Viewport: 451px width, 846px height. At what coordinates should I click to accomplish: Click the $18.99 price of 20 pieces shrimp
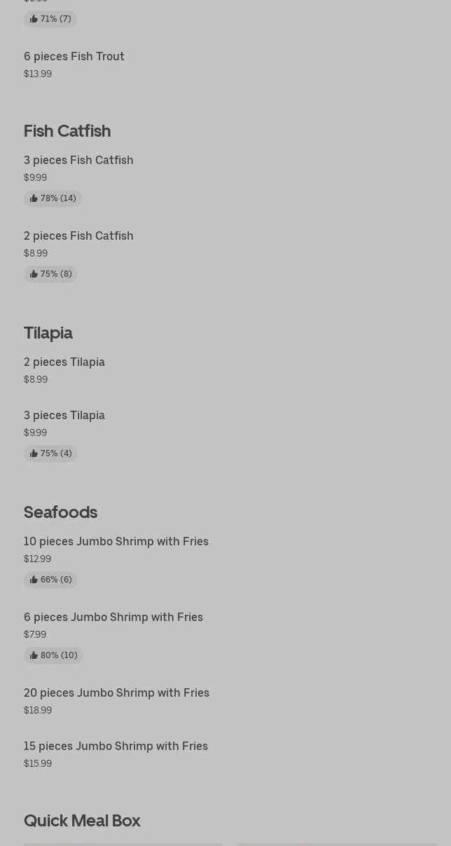38,710
